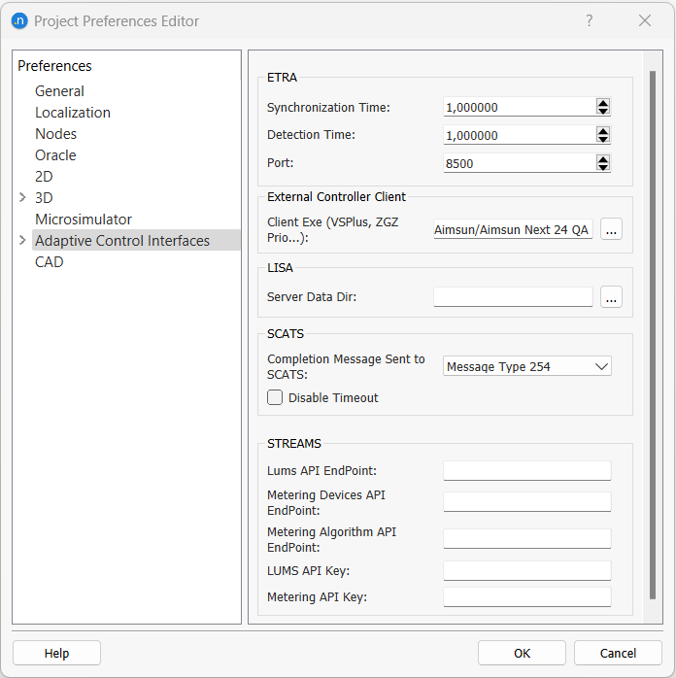Expand the 3D tree node arrow
Viewport: 676px width, 678px height.
point(23,197)
